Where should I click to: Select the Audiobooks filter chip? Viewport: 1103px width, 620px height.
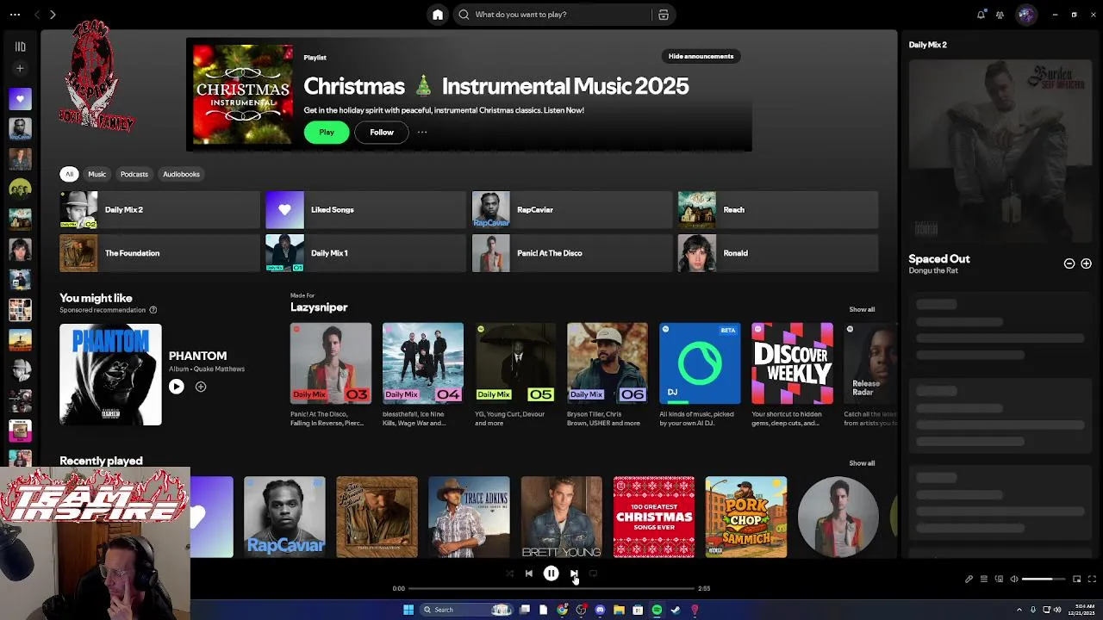(x=181, y=174)
